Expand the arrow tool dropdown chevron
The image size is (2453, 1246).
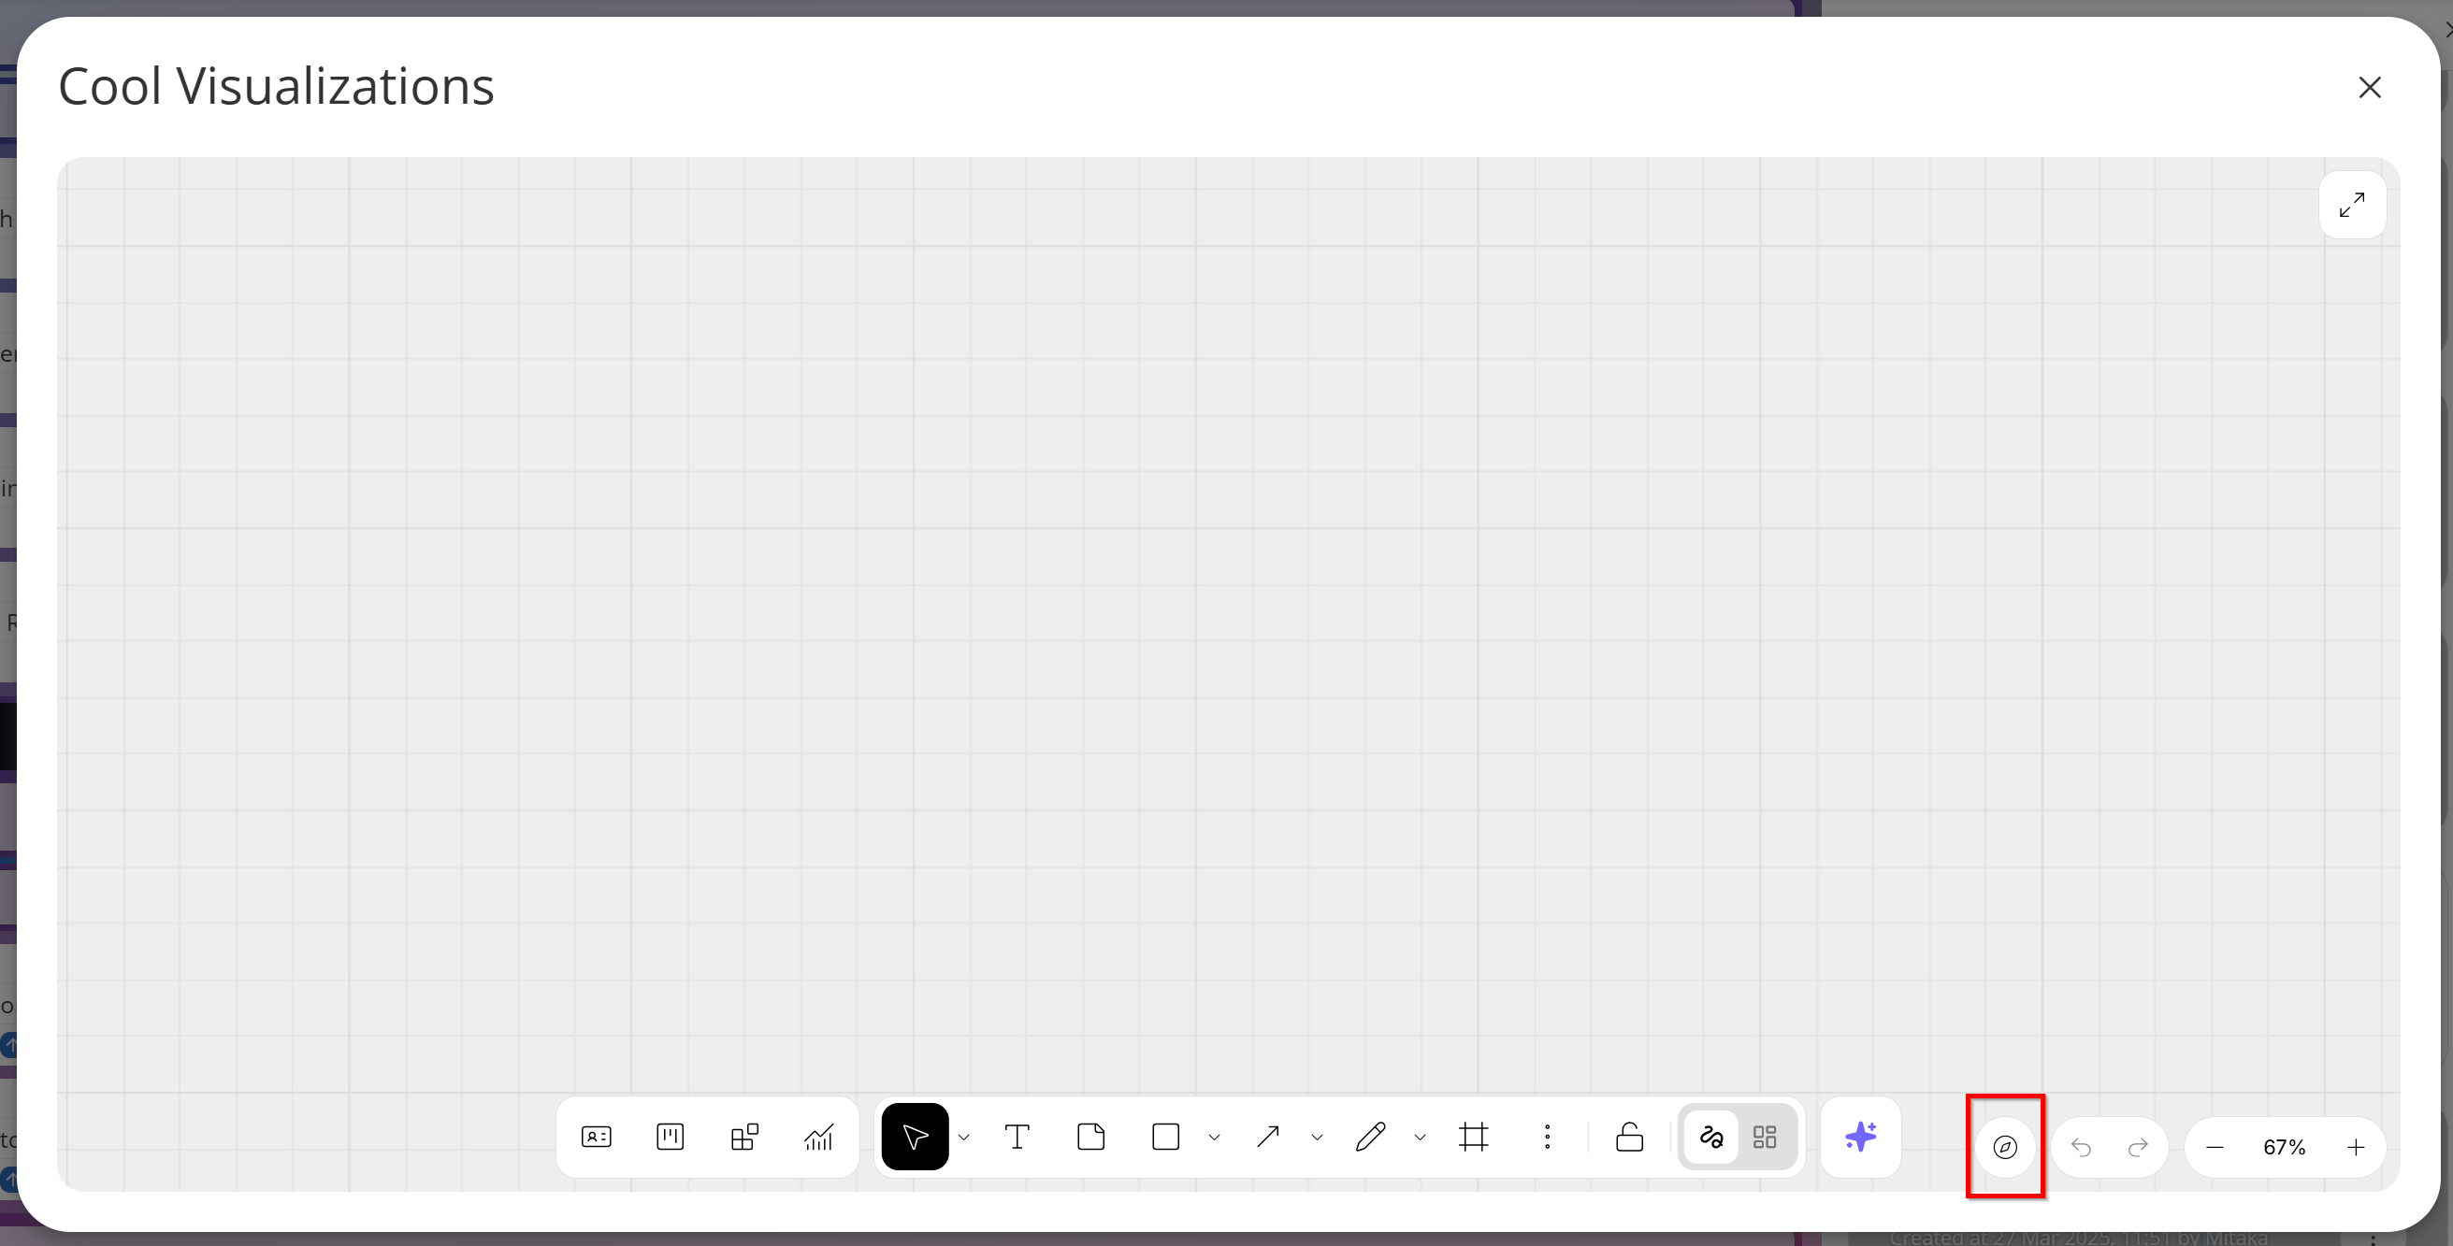click(x=1317, y=1138)
